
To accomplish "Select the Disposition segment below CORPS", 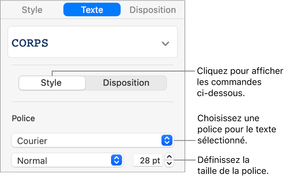I will point(126,83).
